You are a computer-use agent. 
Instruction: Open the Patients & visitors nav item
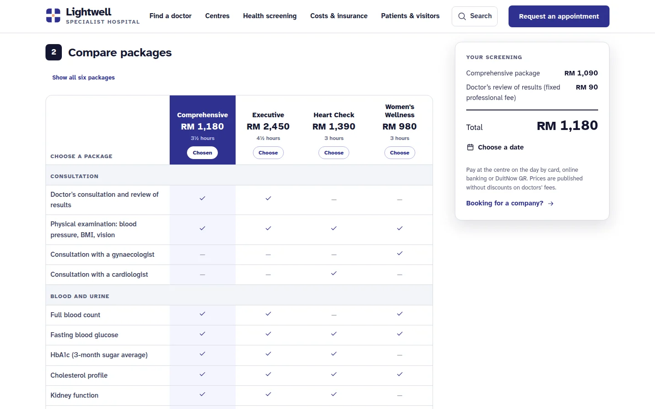pyautogui.click(x=410, y=16)
